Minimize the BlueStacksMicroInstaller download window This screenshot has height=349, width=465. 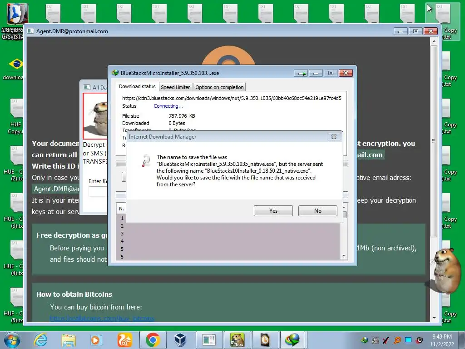[316, 73]
